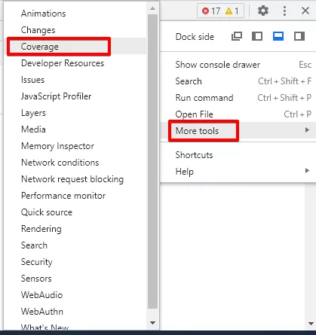Expand the More tools submenu arrow

[x=307, y=130]
